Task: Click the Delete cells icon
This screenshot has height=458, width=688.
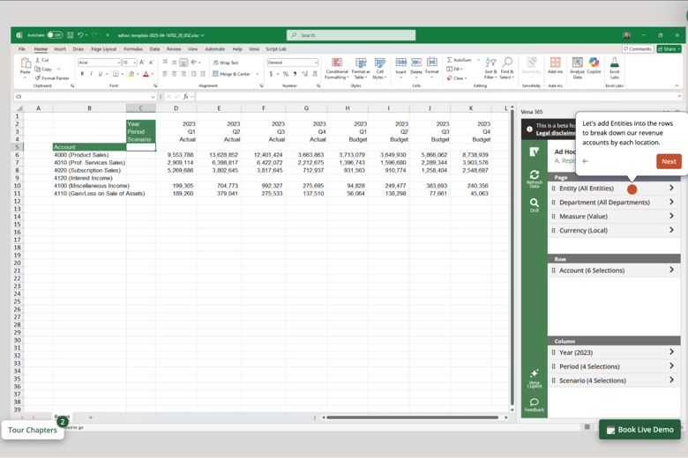Action: point(416,63)
